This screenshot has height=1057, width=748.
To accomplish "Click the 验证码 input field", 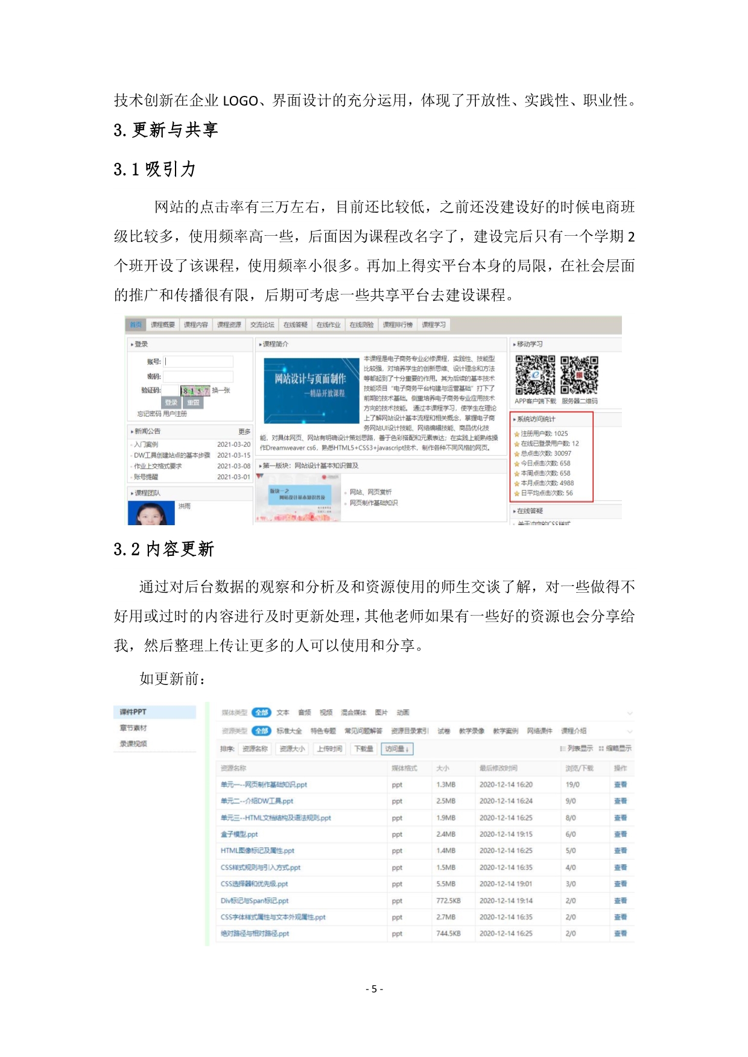I will coord(171,391).
